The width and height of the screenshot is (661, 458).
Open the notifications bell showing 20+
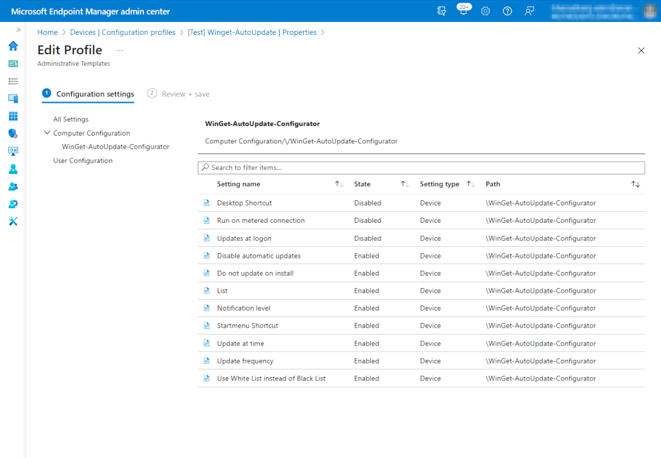click(x=463, y=10)
